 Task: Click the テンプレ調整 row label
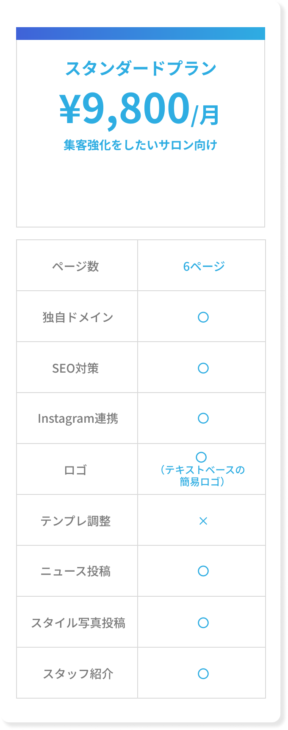pyautogui.click(x=75, y=521)
